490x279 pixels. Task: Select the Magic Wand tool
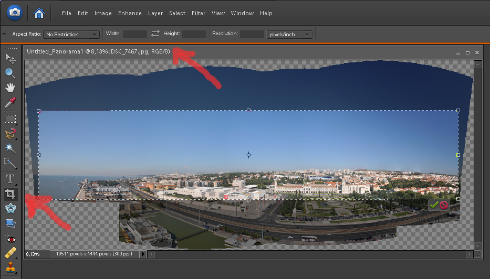coord(10,148)
